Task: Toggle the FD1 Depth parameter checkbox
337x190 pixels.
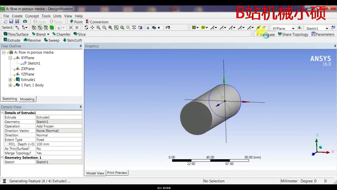Action: (7, 144)
